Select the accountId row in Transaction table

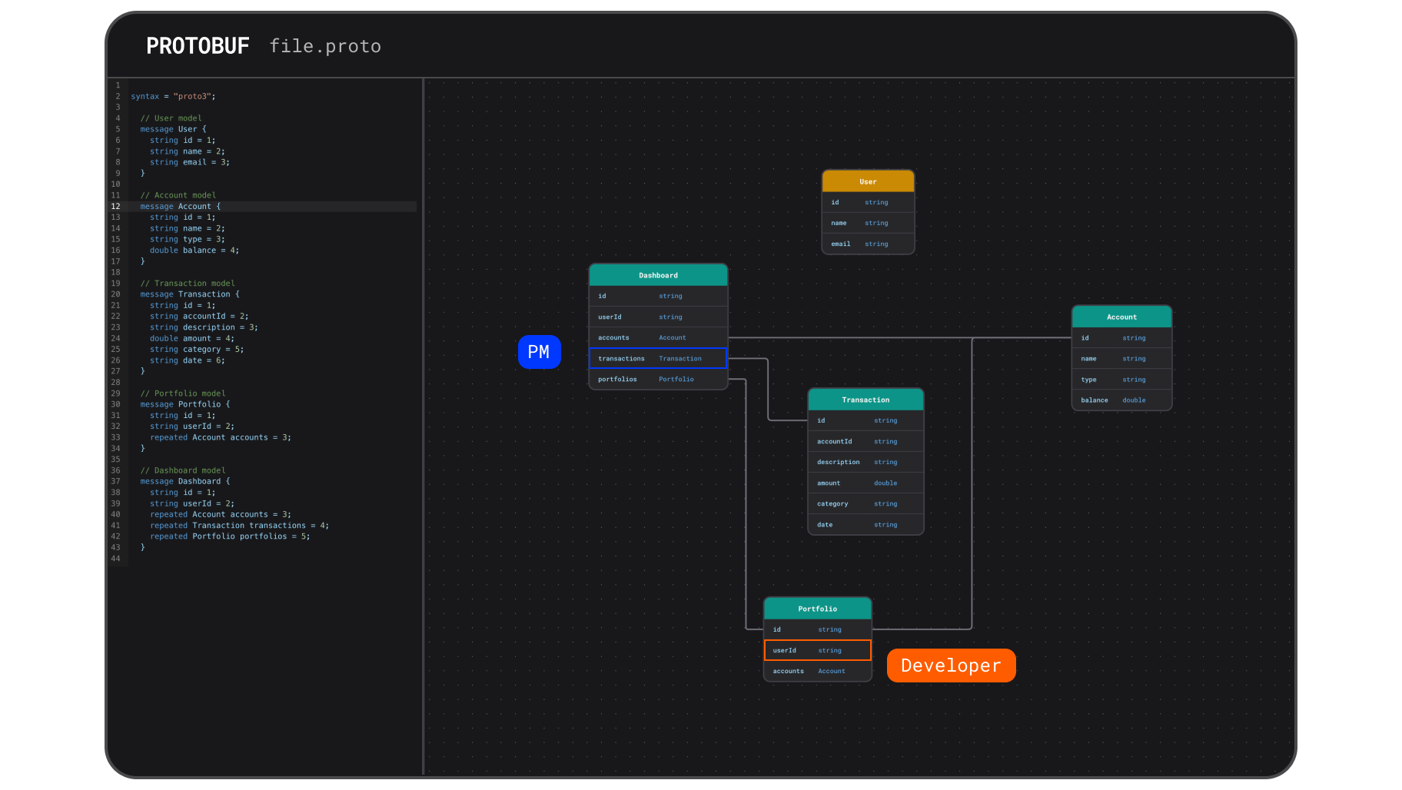[x=865, y=441]
